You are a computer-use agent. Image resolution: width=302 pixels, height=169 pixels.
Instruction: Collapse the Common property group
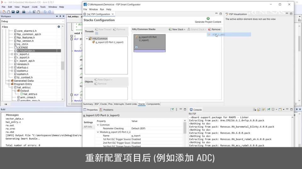click(98, 125)
